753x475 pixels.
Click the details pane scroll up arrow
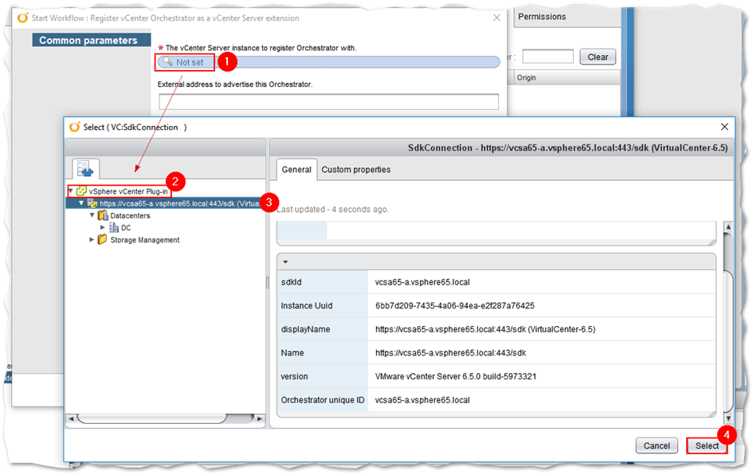click(x=728, y=226)
